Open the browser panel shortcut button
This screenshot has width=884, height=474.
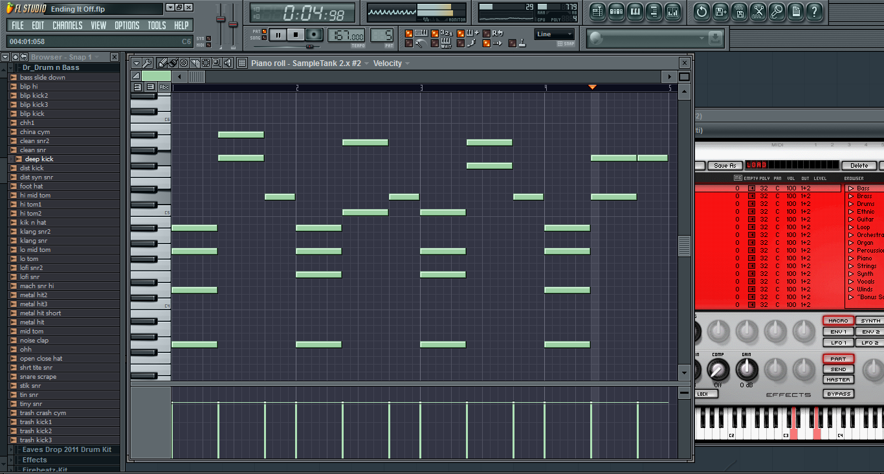coord(654,11)
